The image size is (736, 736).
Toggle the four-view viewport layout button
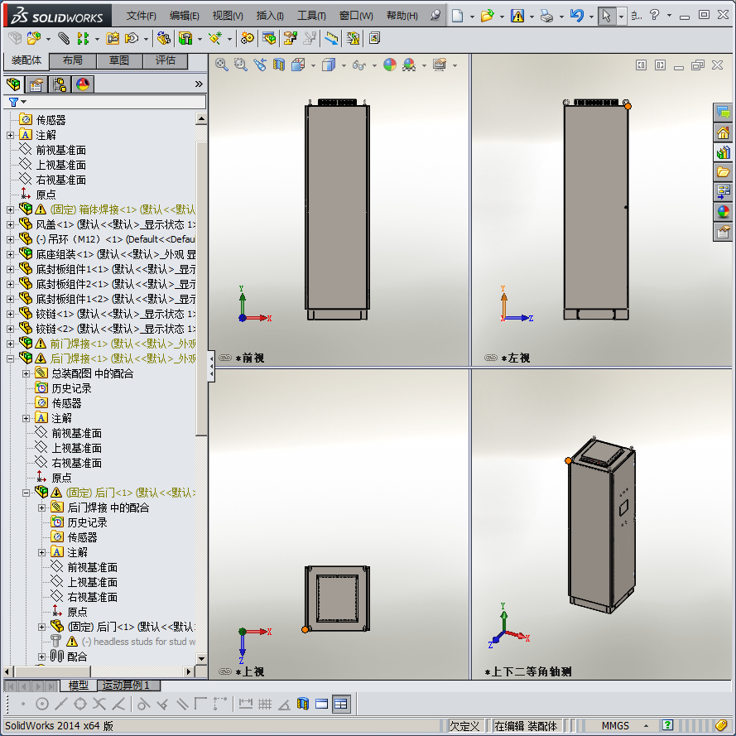pos(341,704)
